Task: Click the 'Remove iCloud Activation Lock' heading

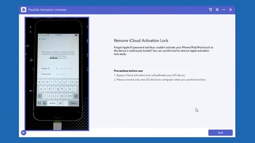Action: pyautogui.click(x=141, y=41)
